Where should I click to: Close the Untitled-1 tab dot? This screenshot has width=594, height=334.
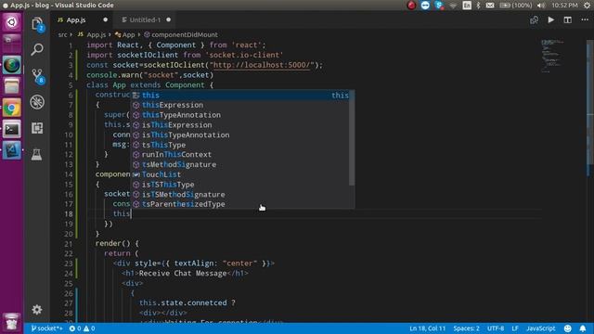[169, 19]
